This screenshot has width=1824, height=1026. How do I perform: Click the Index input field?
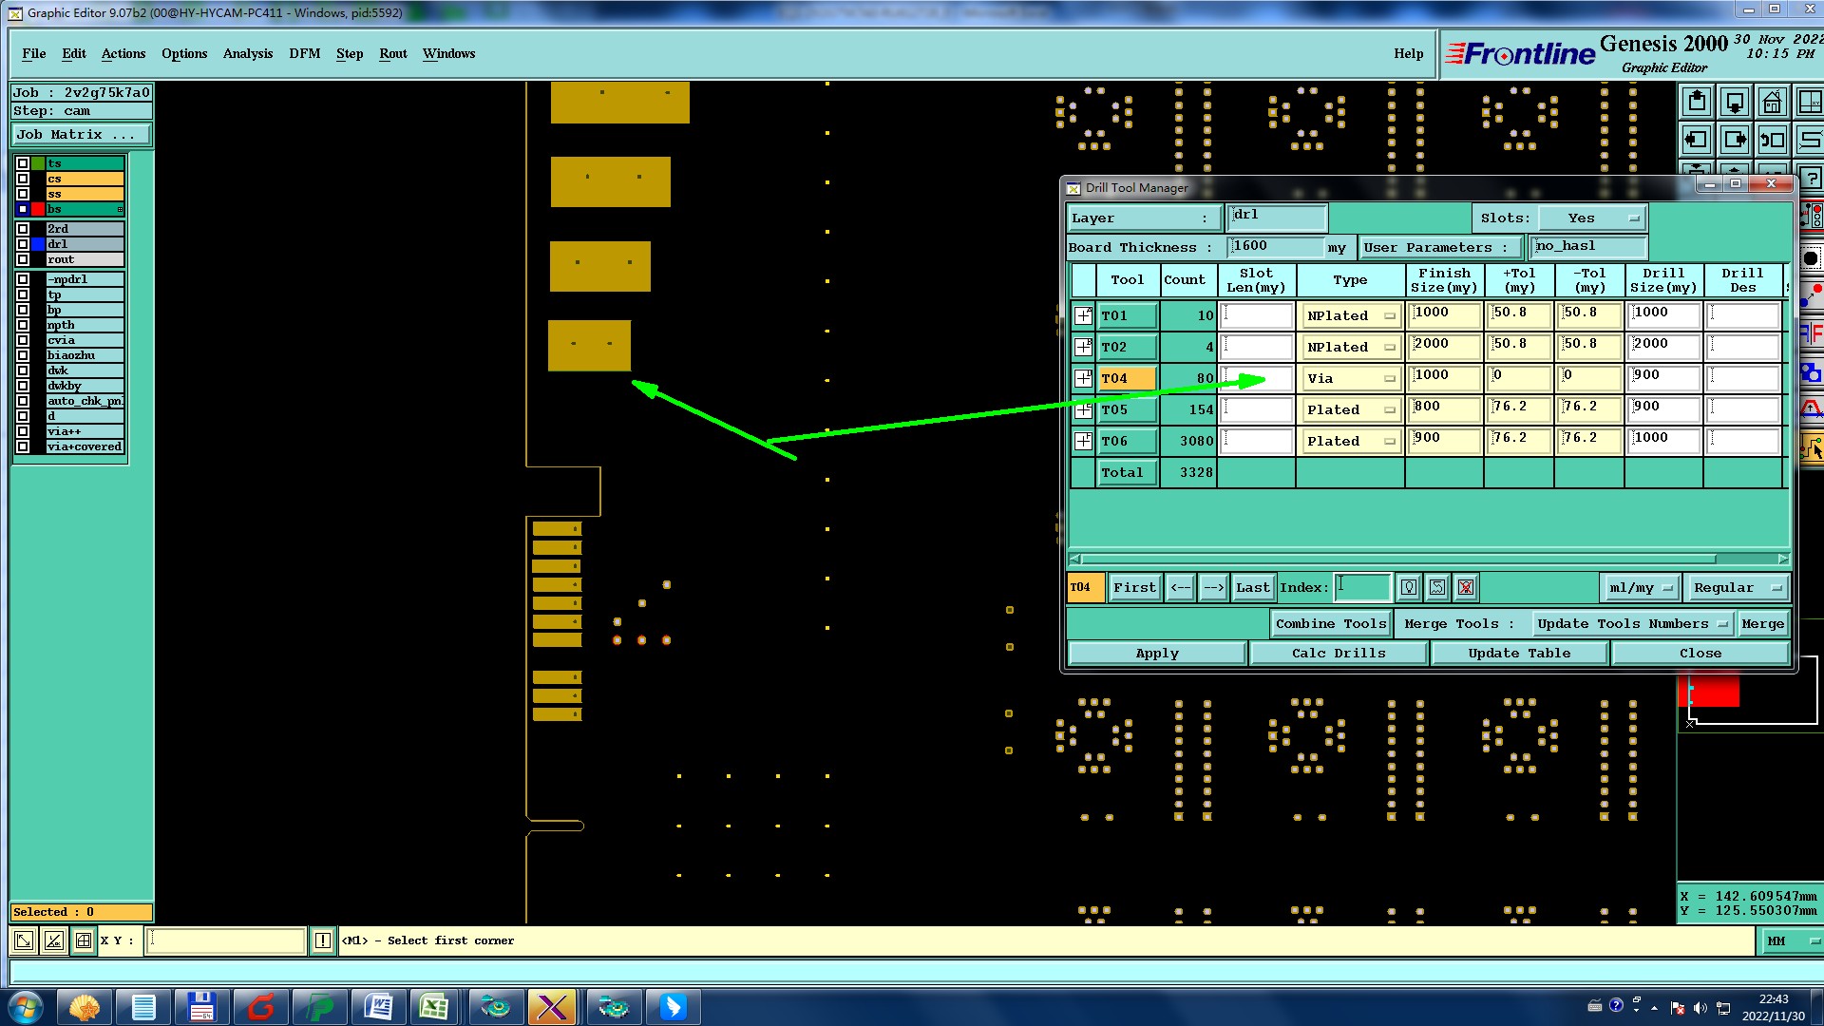click(x=1362, y=587)
